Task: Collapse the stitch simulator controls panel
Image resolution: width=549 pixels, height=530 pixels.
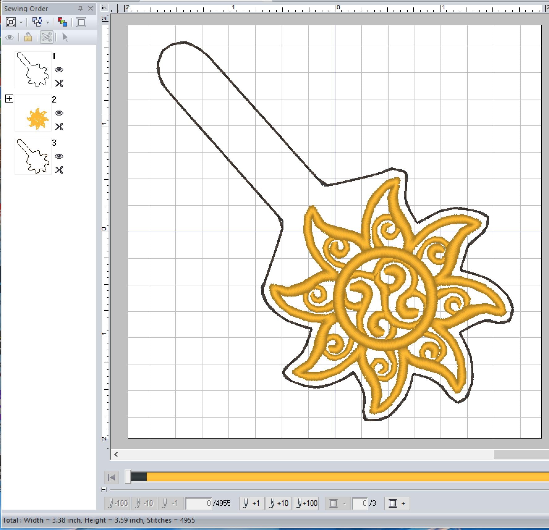Action: [x=104, y=490]
